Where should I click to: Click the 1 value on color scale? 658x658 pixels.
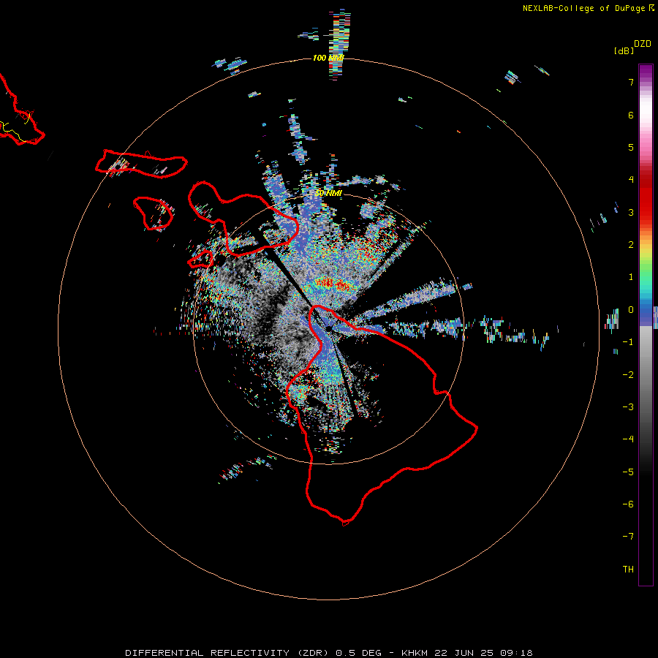[x=631, y=277]
